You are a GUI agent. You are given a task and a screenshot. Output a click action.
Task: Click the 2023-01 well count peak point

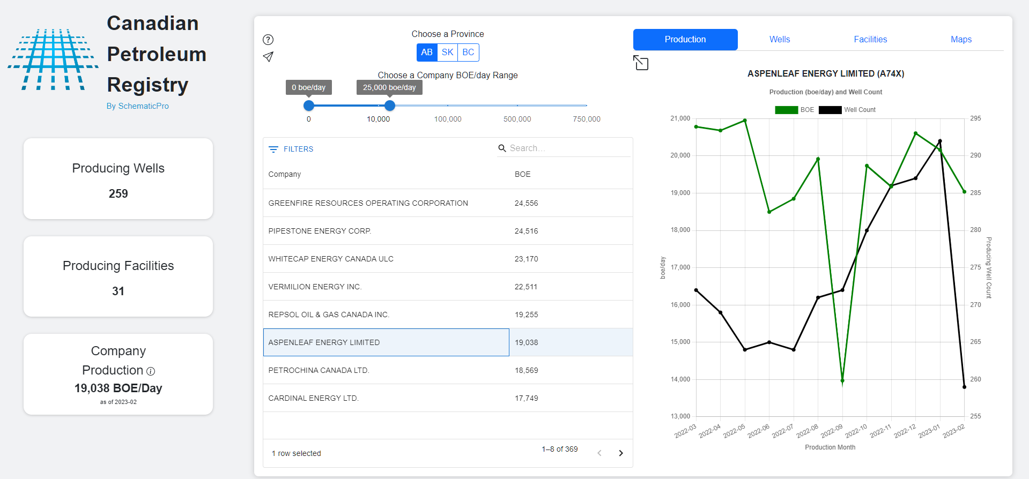(x=940, y=141)
